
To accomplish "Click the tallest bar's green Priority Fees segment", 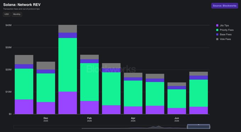I will (68, 65).
